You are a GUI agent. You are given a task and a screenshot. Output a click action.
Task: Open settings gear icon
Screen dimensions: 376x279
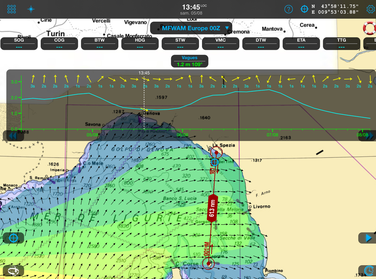tap(371, 9)
